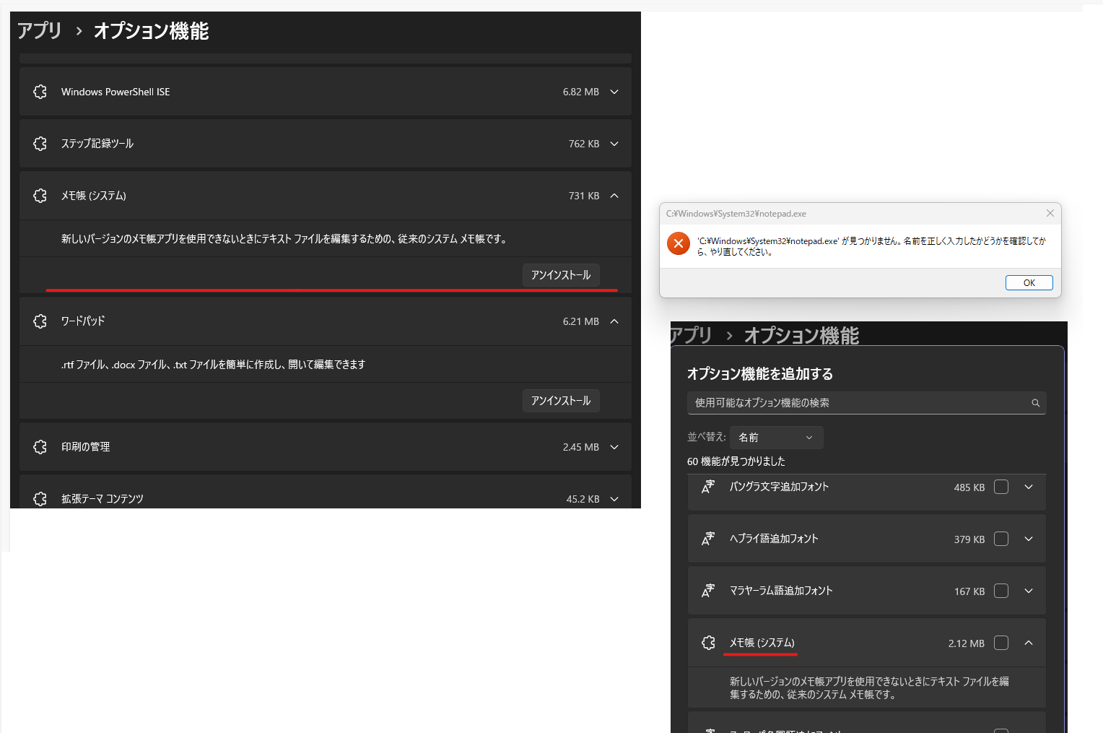
Task: Collapse the メモ帳 (システム) 731 KB row
Action: point(614,196)
